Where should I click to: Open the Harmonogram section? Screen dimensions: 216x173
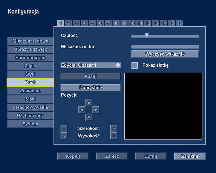pos(30,57)
